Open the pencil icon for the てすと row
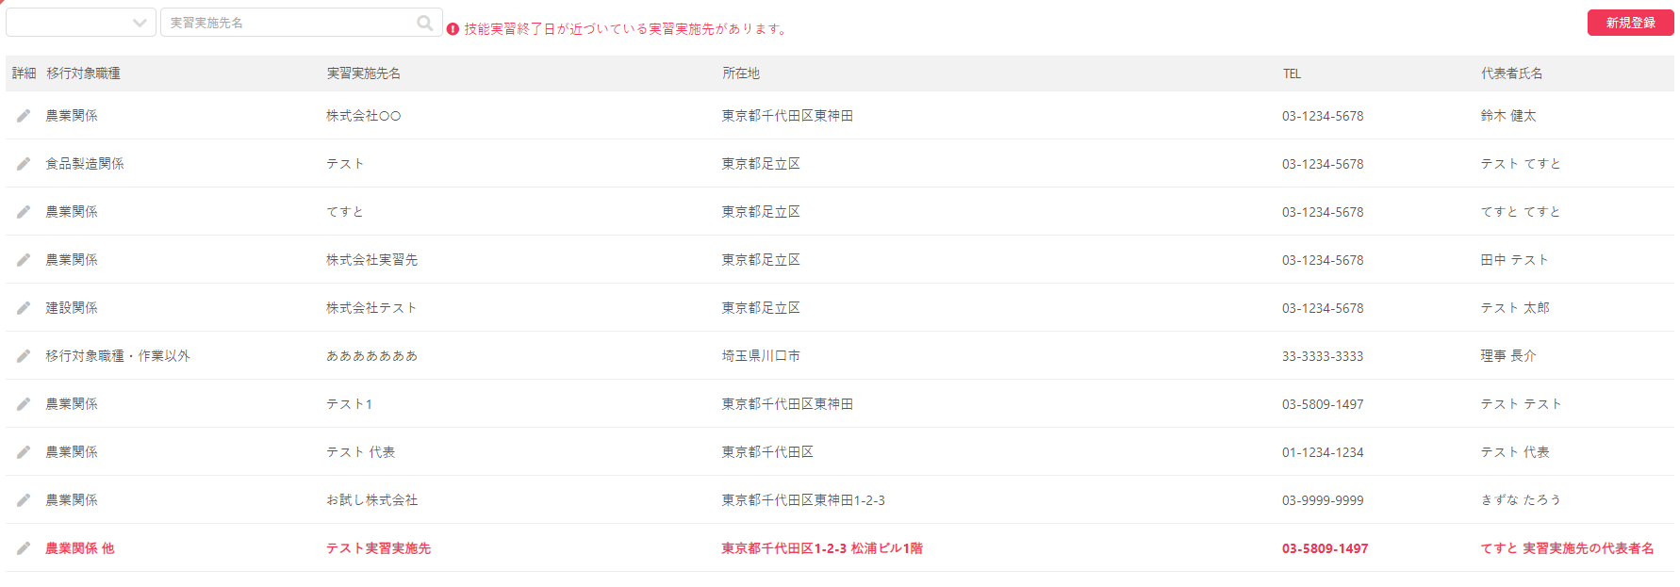 (24, 212)
